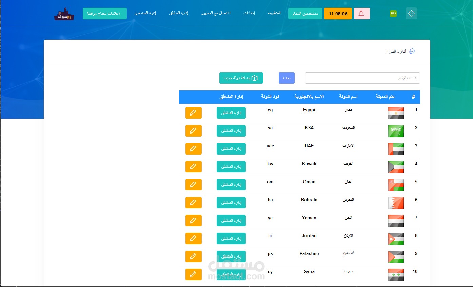This screenshot has height=287, width=473.
Task: Click the icon beside إدارة الدول heading
Action: coord(412,51)
